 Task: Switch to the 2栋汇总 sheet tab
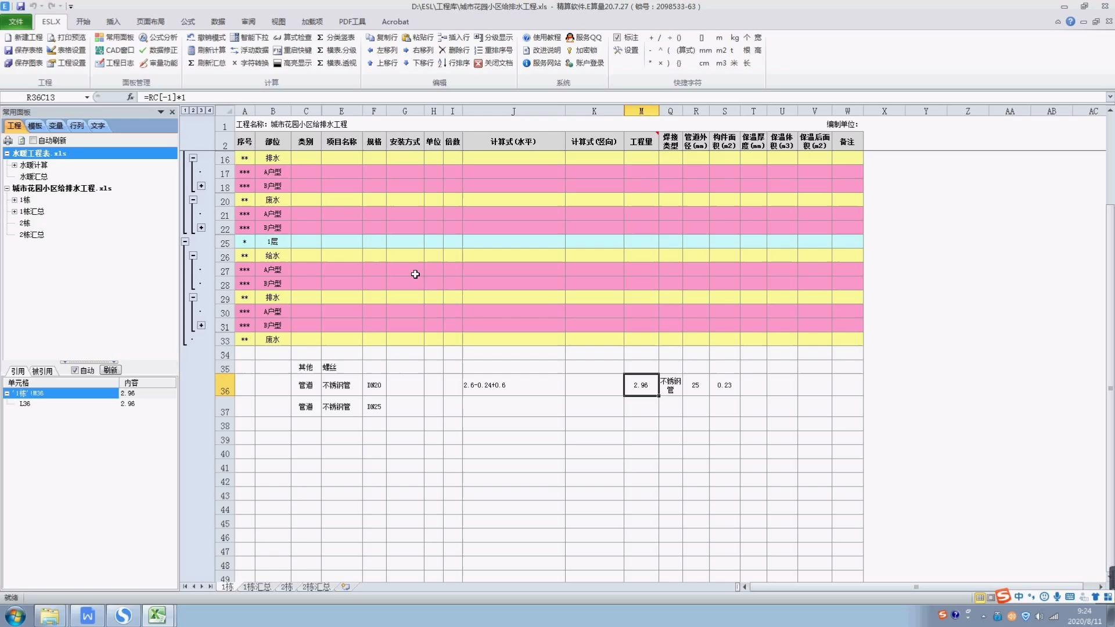[316, 587]
